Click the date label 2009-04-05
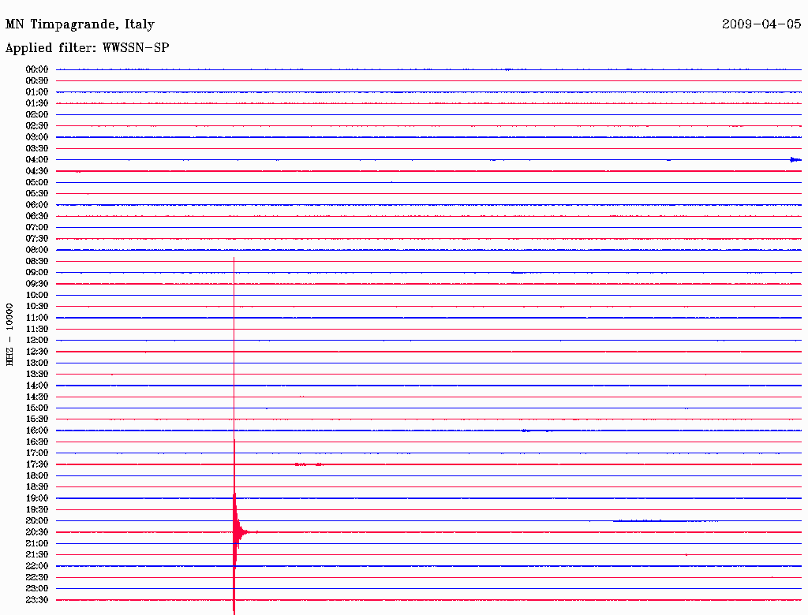This screenshot has height=615, width=808. 761,24
